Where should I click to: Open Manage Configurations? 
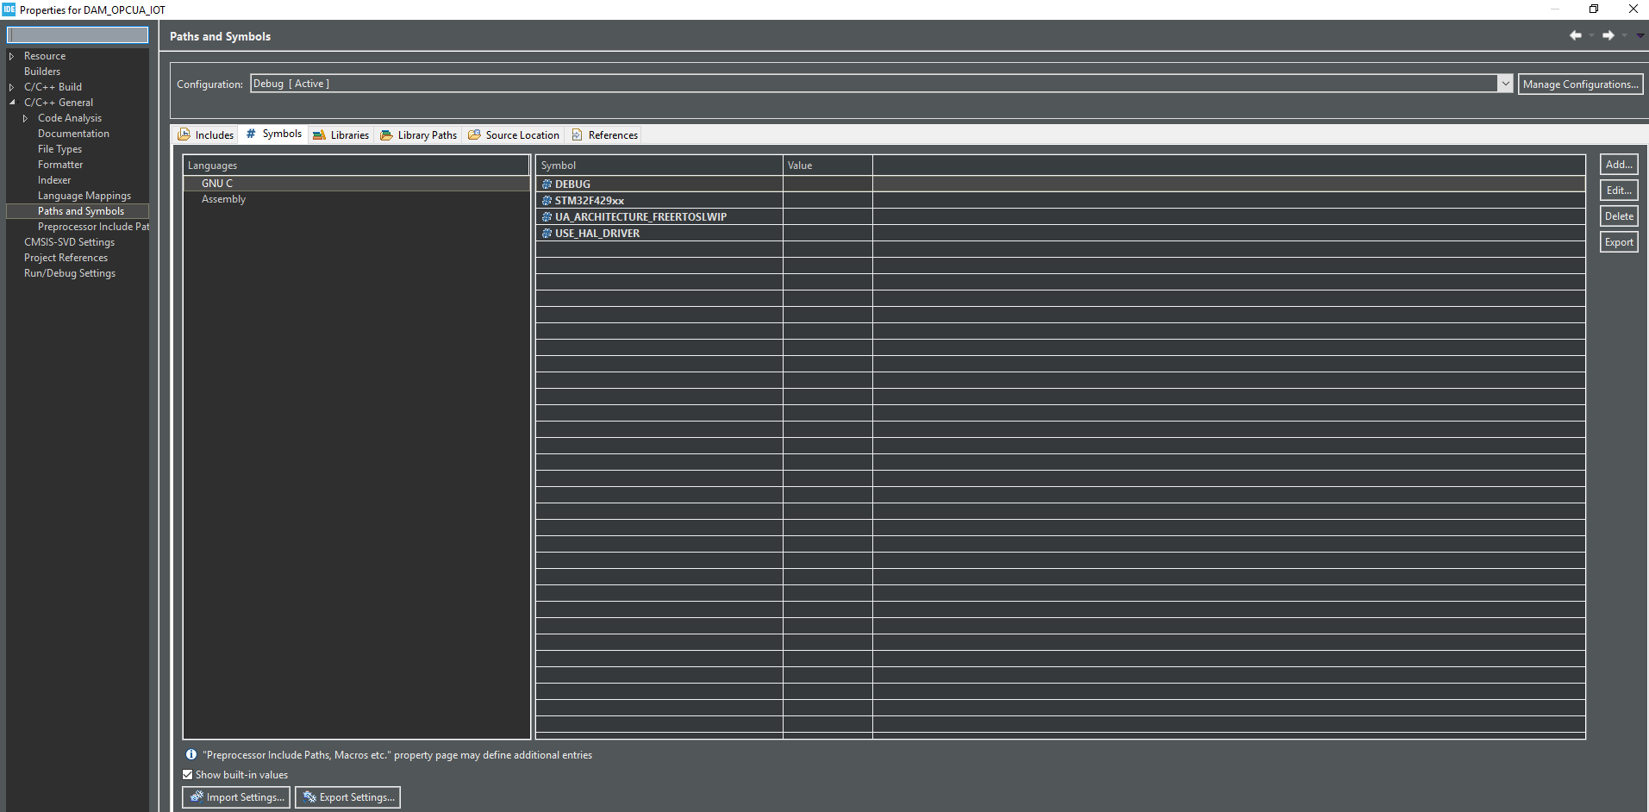click(1580, 84)
